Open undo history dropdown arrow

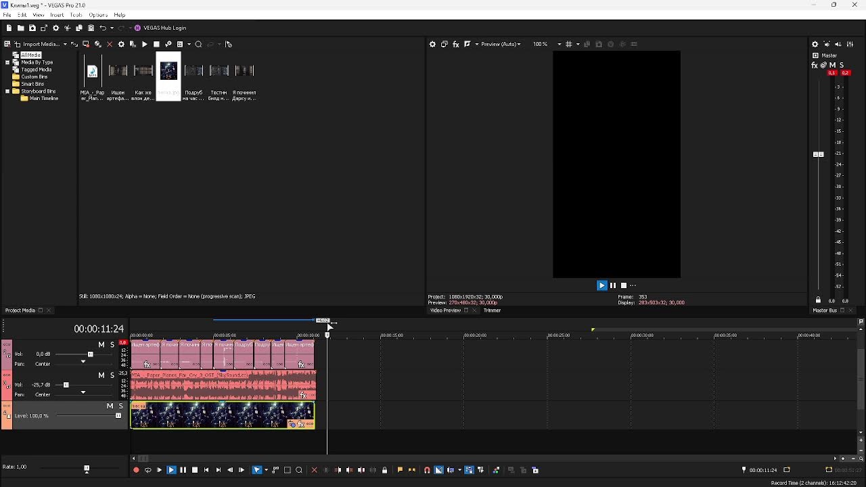click(x=112, y=28)
